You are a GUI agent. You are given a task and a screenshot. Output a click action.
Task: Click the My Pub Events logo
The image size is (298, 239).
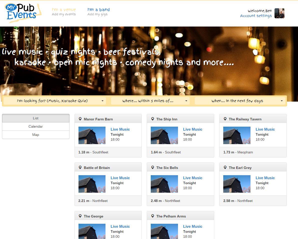(23, 13)
